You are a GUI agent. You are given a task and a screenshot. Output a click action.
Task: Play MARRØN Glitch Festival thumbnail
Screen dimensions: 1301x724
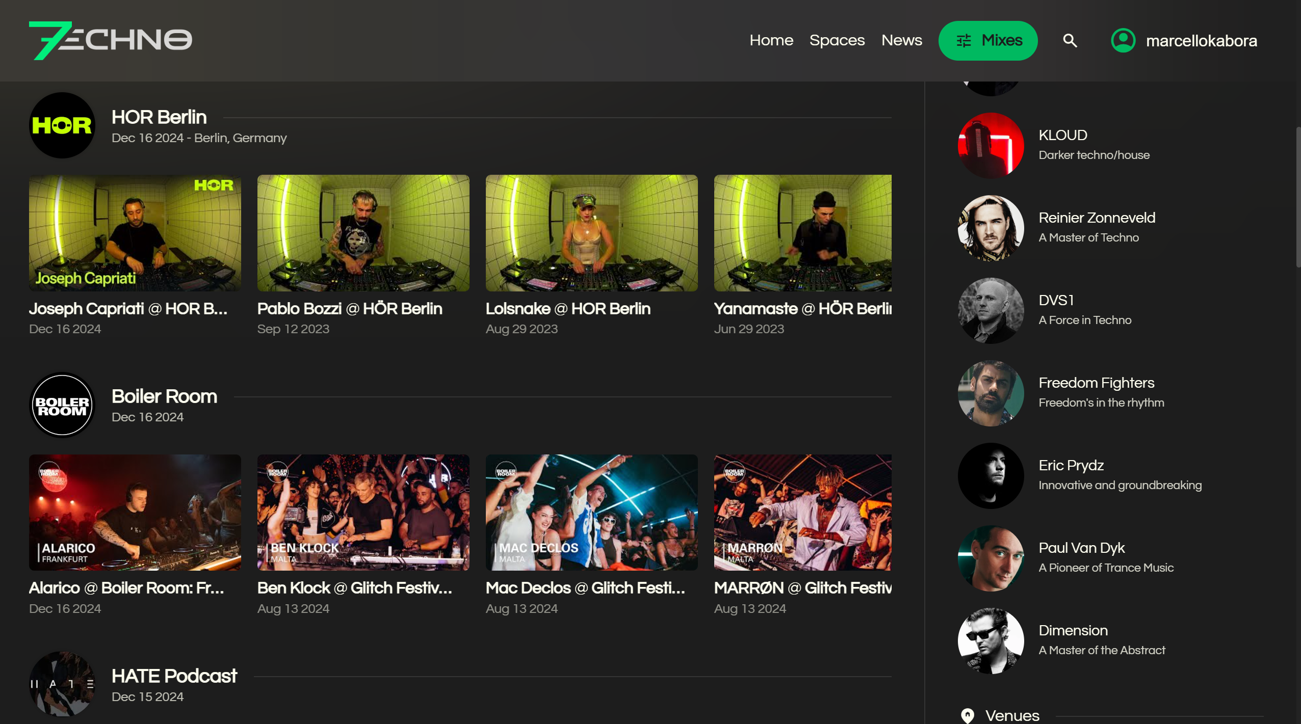click(x=803, y=513)
